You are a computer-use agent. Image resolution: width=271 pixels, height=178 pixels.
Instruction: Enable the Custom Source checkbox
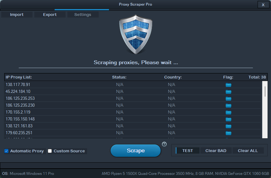pyautogui.click(x=50, y=151)
